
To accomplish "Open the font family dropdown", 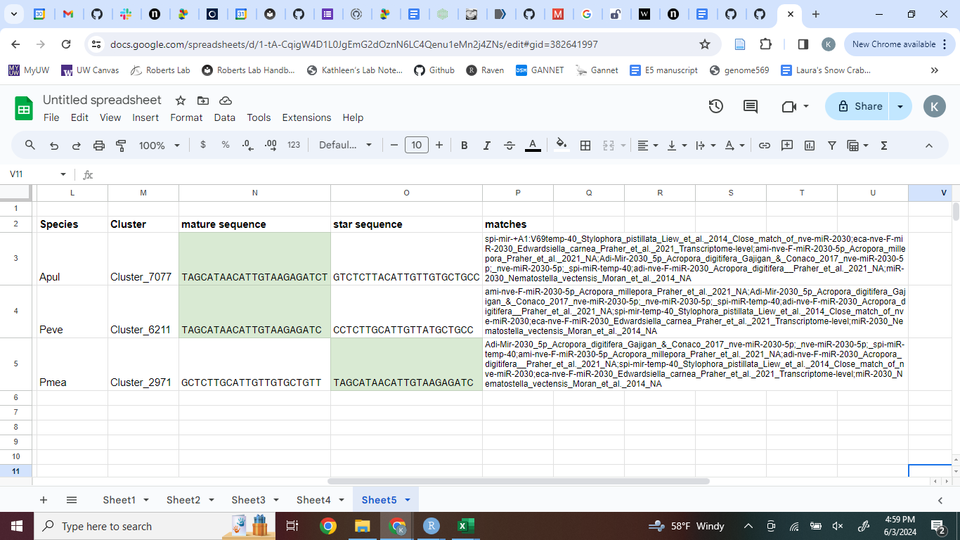I will click(345, 146).
